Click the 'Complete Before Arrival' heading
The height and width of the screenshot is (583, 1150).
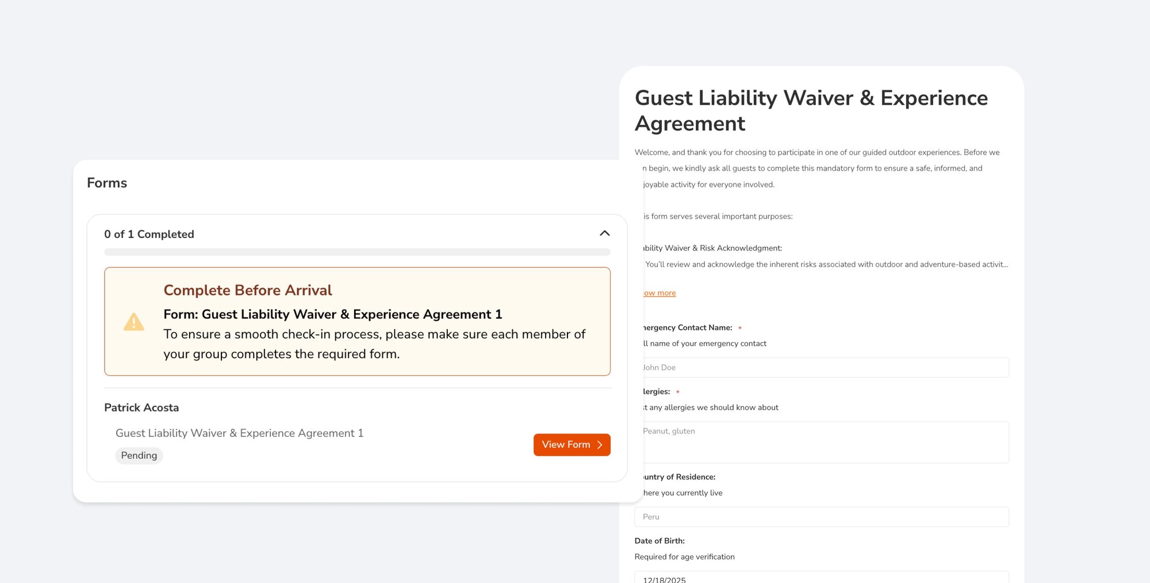247,290
